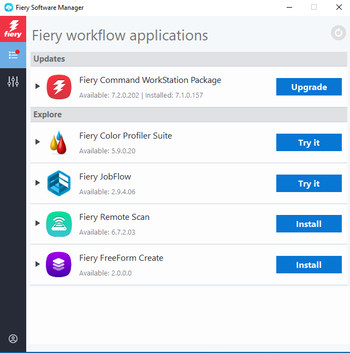
Task: Click the user account icon
Action: [x=13, y=339]
